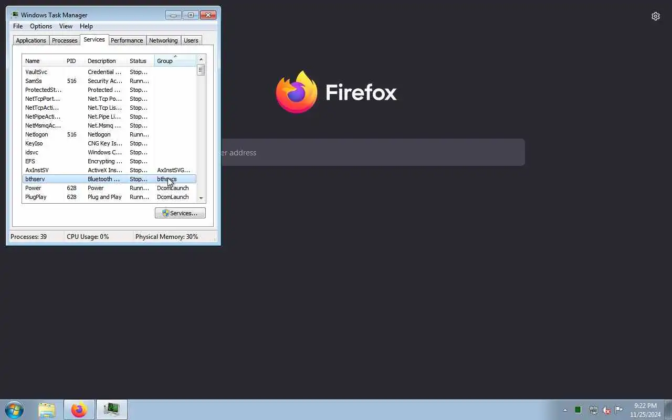Click the AxInstSVG... group cell
This screenshot has height=420, width=672.
tap(173, 170)
